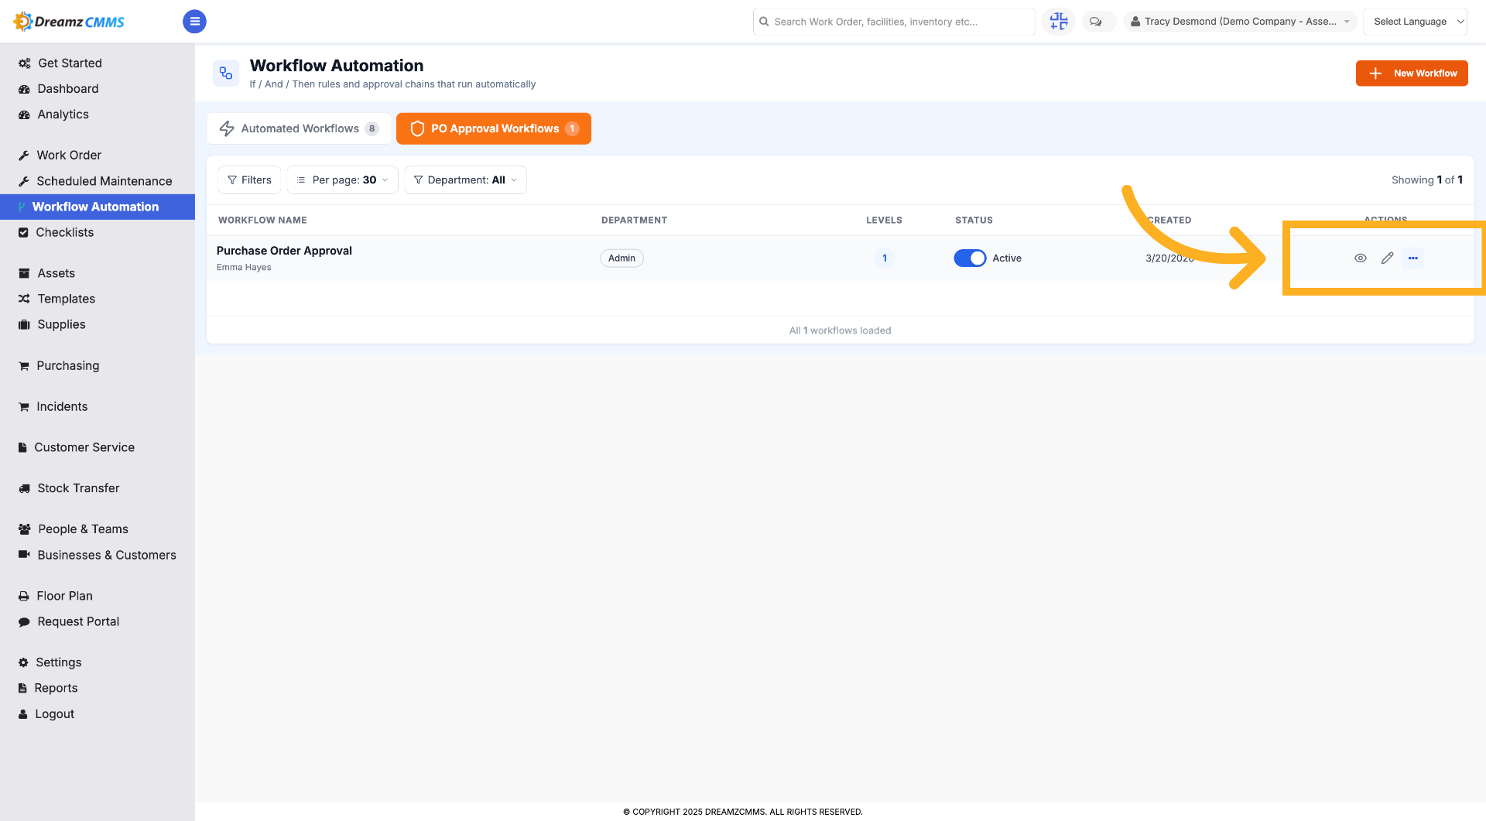Click the Work Order wrench icon

[24, 156]
